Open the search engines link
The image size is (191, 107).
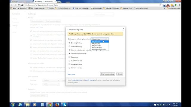(90, 80)
